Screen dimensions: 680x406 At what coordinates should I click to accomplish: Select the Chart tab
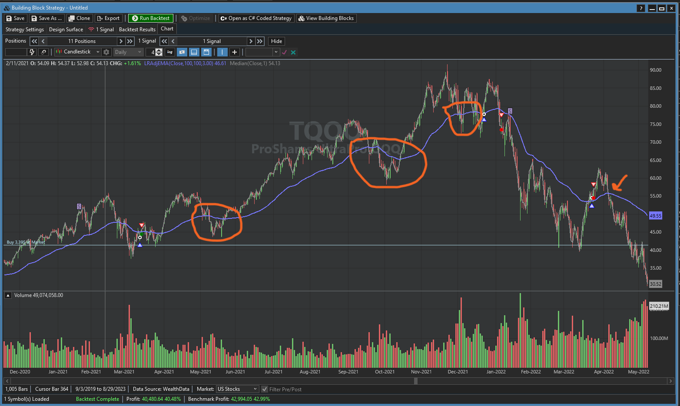[x=167, y=29]
